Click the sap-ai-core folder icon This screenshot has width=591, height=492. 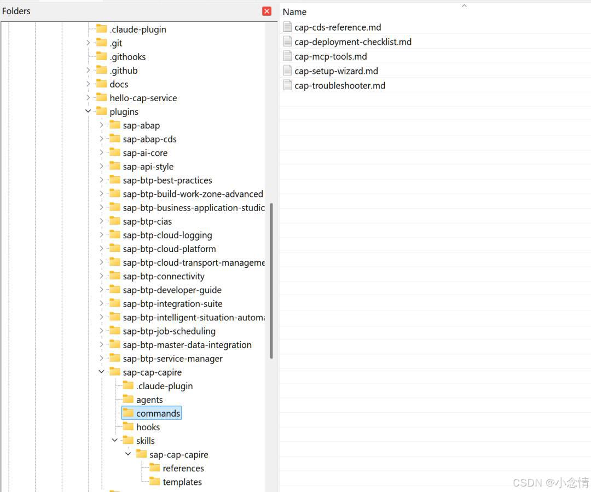pos(114,153)
